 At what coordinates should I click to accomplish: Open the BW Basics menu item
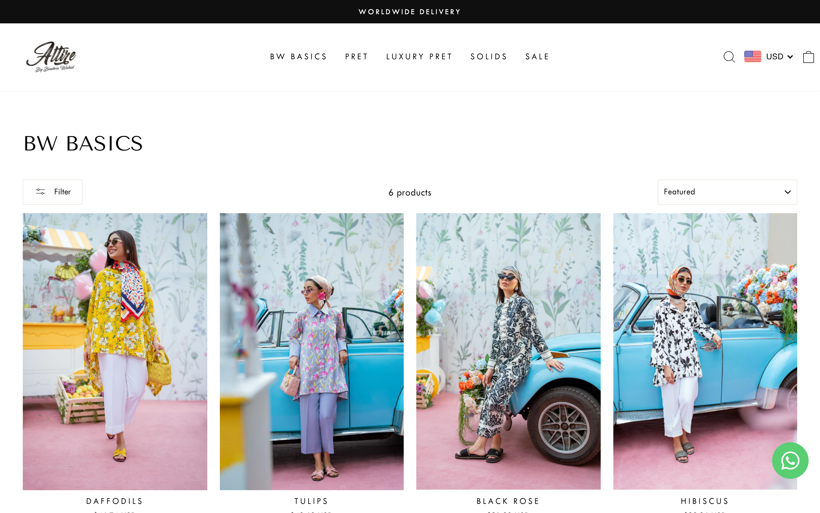coord(298,57)
